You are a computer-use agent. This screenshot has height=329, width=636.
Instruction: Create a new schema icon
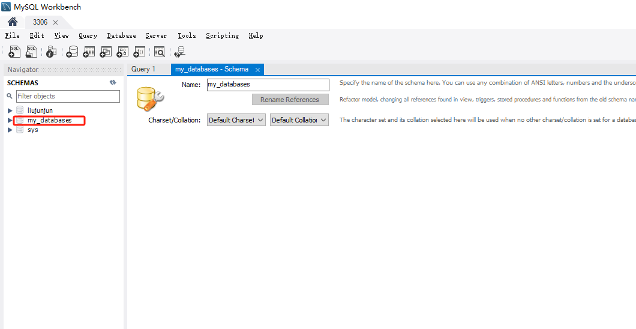tap(72, 52)
